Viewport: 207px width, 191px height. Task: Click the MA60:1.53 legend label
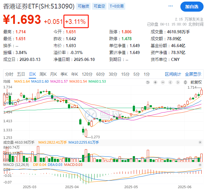pyautogui.click(x=97, y=81)
